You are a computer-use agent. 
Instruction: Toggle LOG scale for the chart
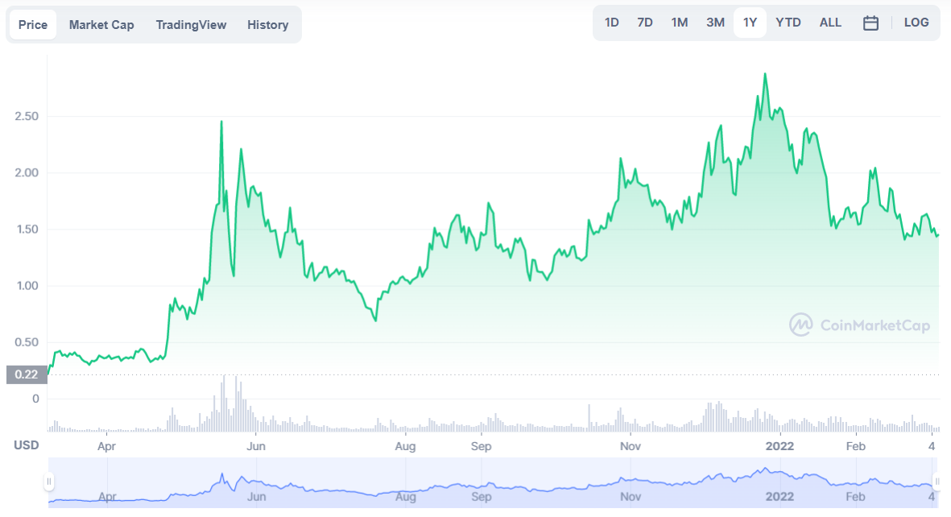(916, 23)
